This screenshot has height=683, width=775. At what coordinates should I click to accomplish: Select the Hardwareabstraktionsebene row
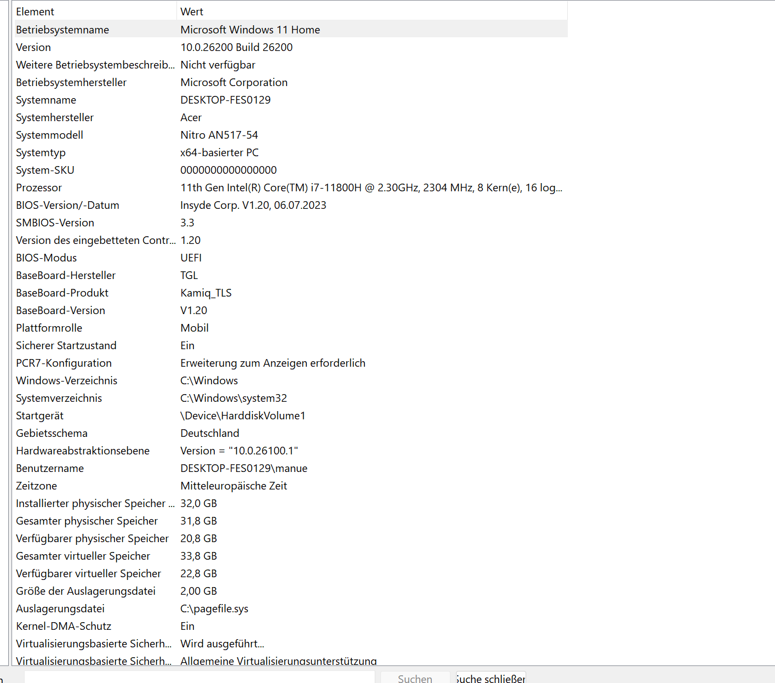point(290,451)
